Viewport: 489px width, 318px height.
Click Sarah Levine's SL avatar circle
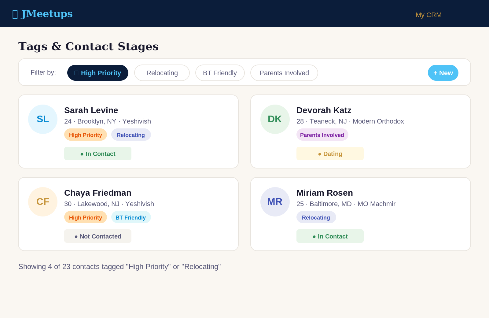42,119
